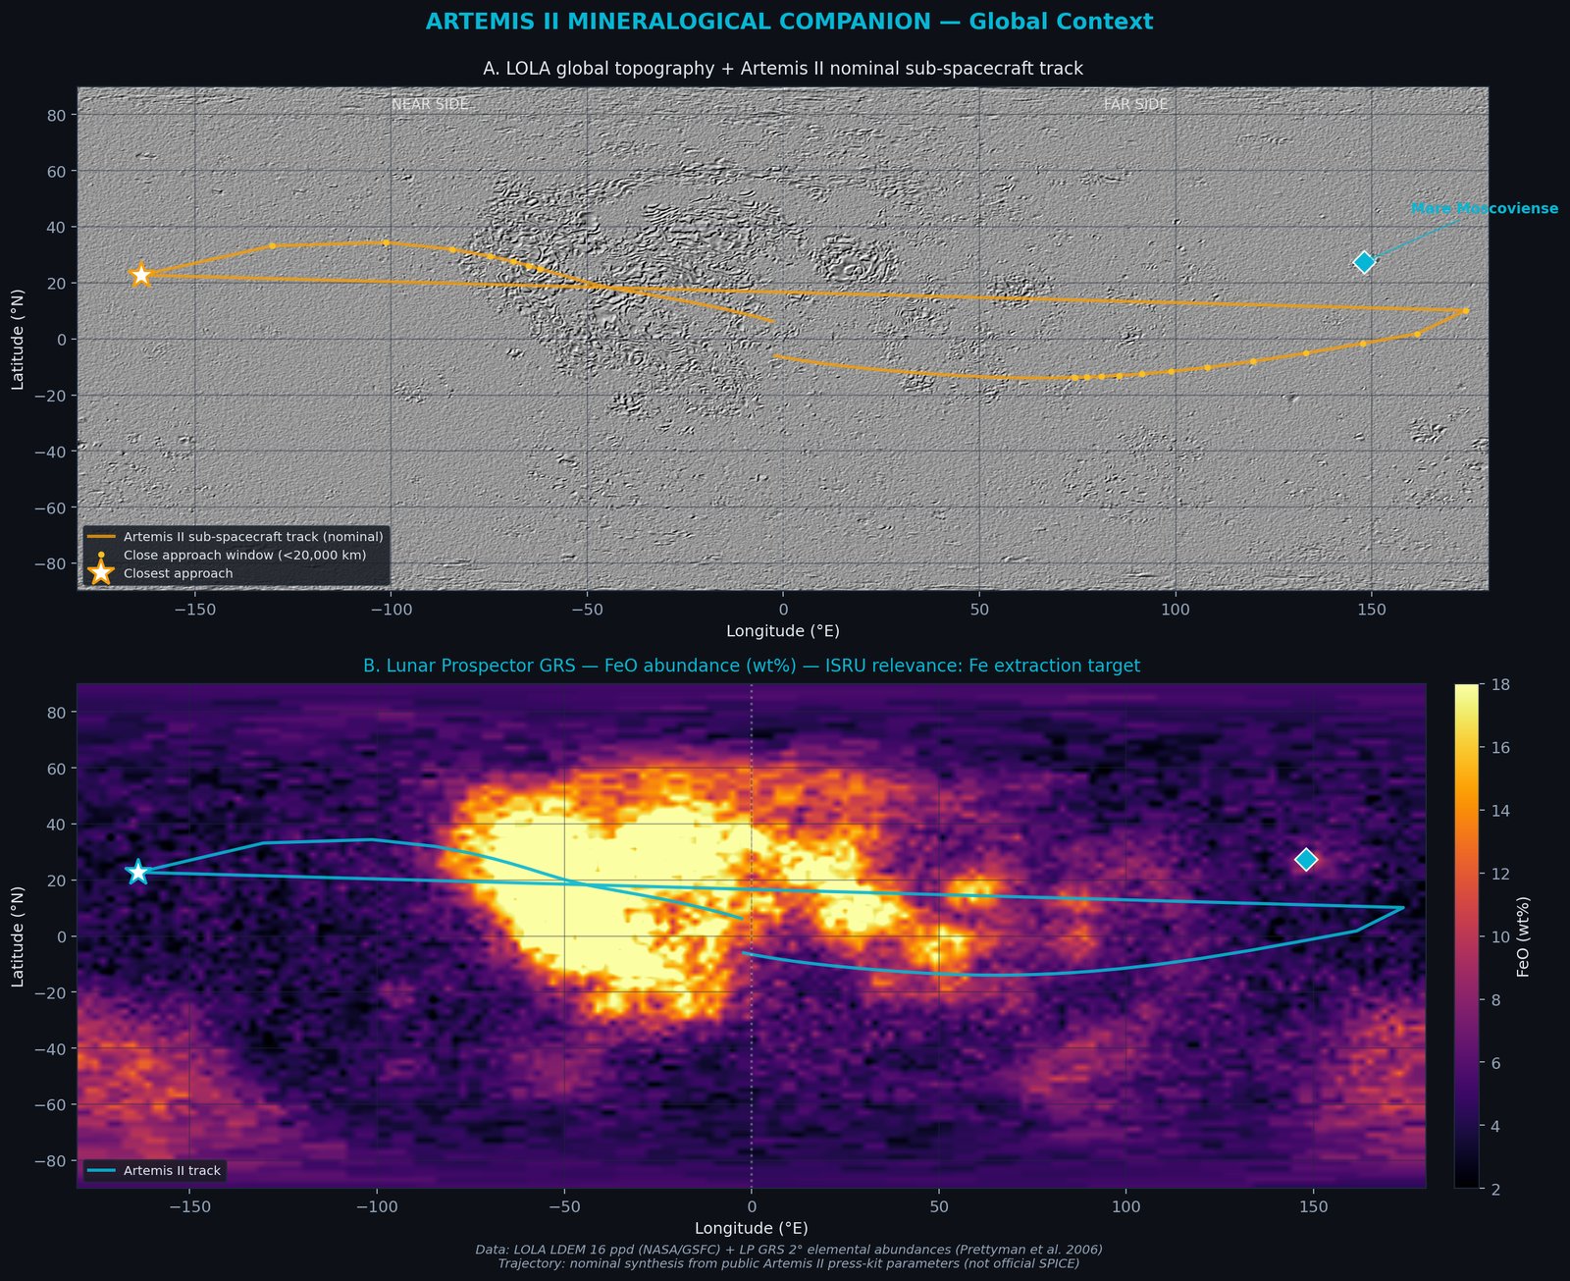Click the '10' tick label on the colorbar
1570x1281 pixels.
(1500, 936)
